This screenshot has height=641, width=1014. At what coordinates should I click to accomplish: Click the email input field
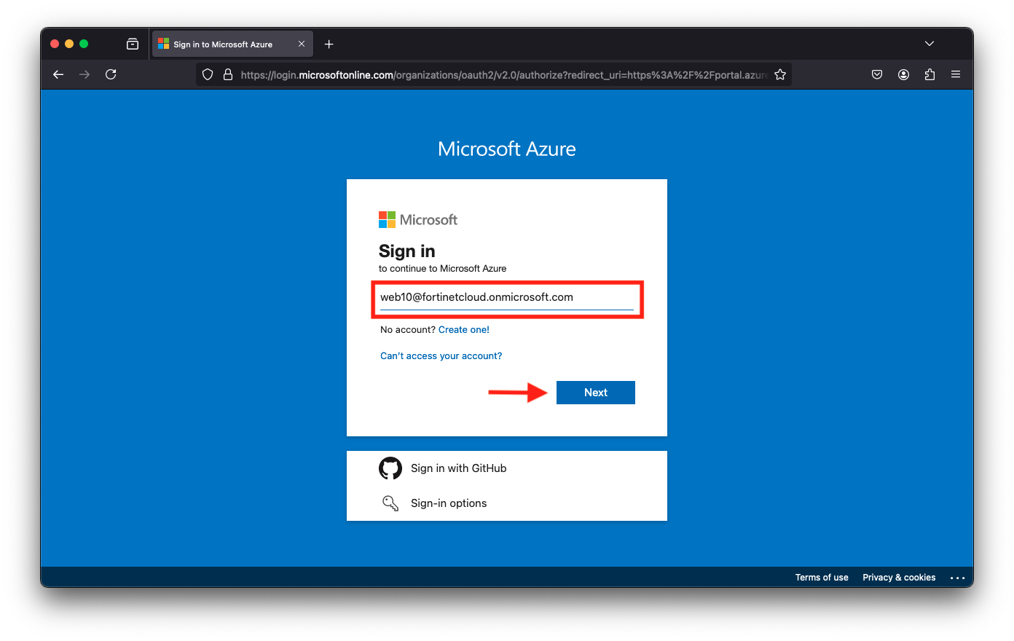pyautogui.click(x=507, y=298)
